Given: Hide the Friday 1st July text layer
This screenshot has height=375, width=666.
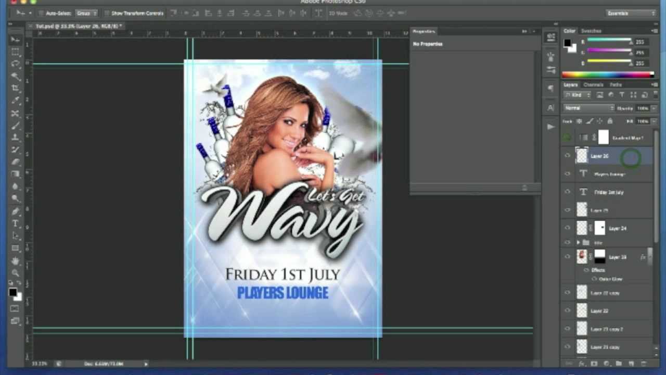Looking at the screenshot, I should point(567,192).
